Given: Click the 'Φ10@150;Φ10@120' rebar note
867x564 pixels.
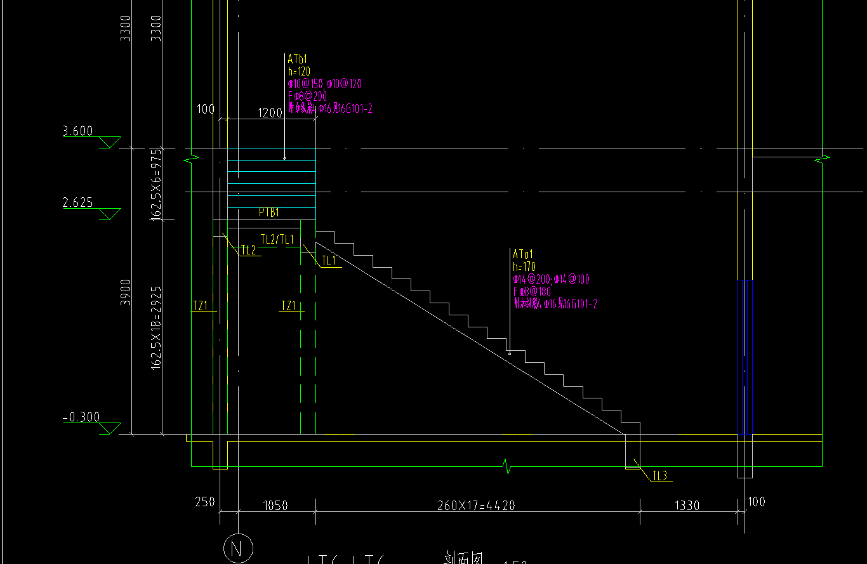Looking at the screenshot, I should pyautogui.click(x=324, y=84).
